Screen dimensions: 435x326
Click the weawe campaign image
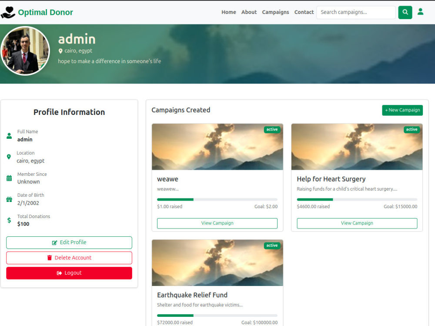coord(217,147)
